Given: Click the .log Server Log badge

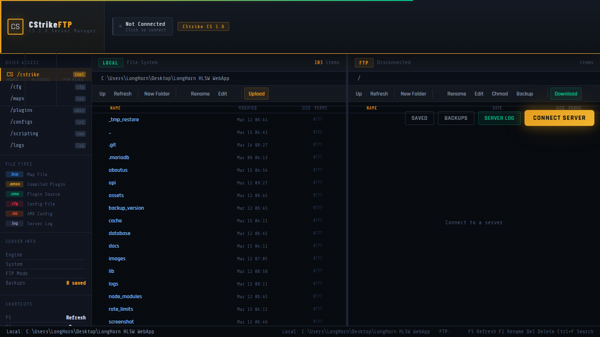Looking at the screenshot, I should coord(15,223).
